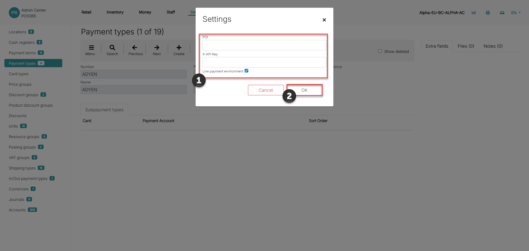Screen dimensions: 529x251
Task: Select Payment types in sidebar
Action: tap(33, 63)
